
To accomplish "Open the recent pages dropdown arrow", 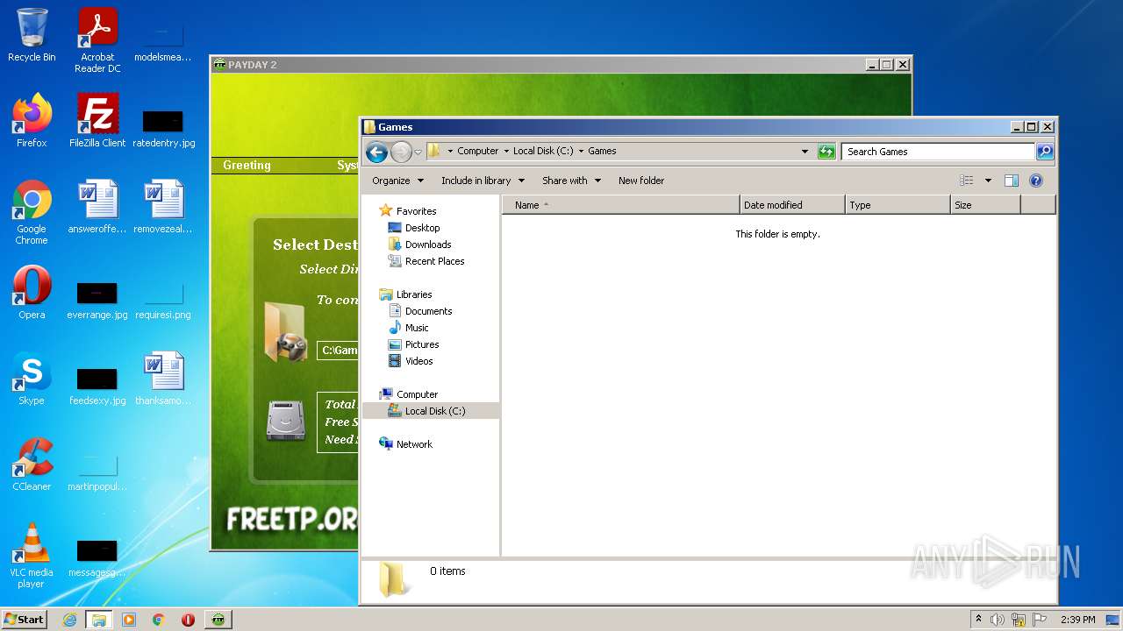I will coord(418,152).
